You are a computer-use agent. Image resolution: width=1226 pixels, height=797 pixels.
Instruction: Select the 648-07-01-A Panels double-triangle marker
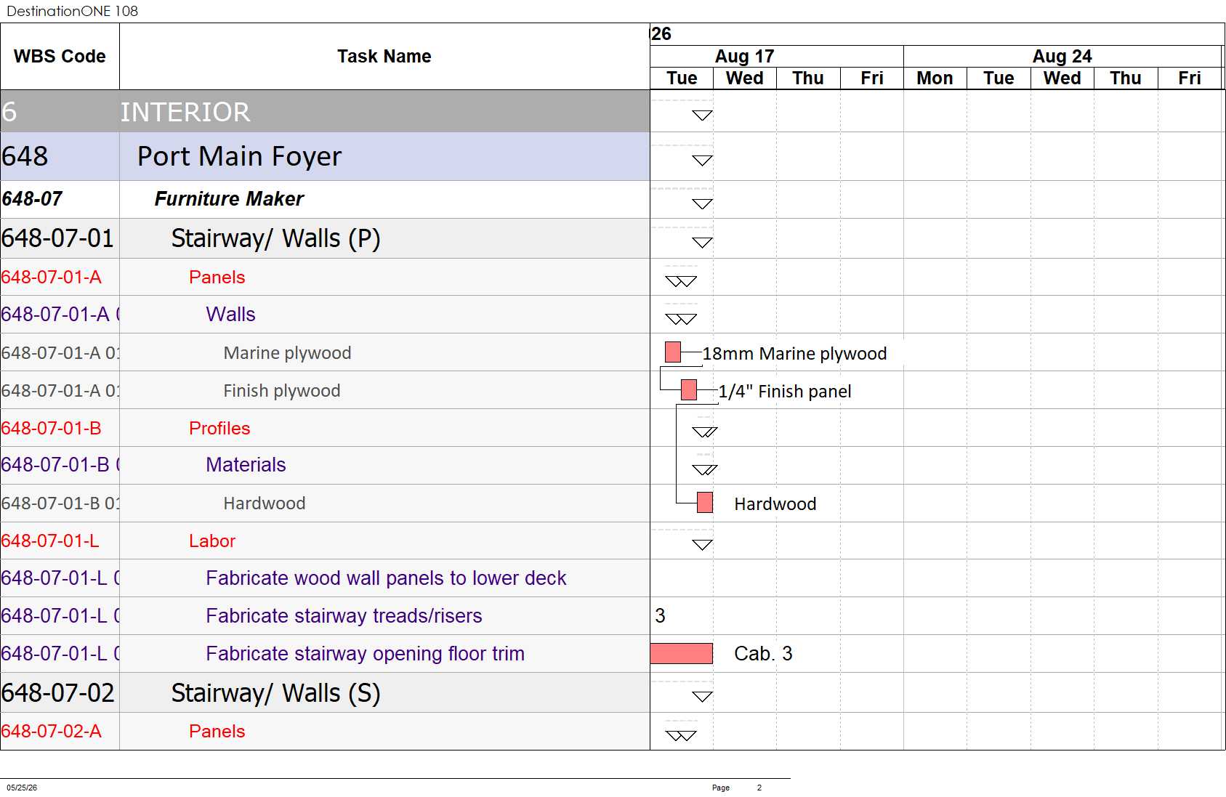click(x=681, y=281)
